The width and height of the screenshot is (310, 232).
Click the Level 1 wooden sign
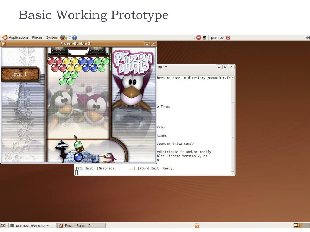[x=20, y=74]
